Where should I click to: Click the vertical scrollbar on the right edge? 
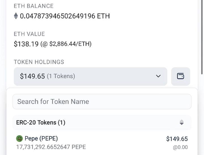202,37
